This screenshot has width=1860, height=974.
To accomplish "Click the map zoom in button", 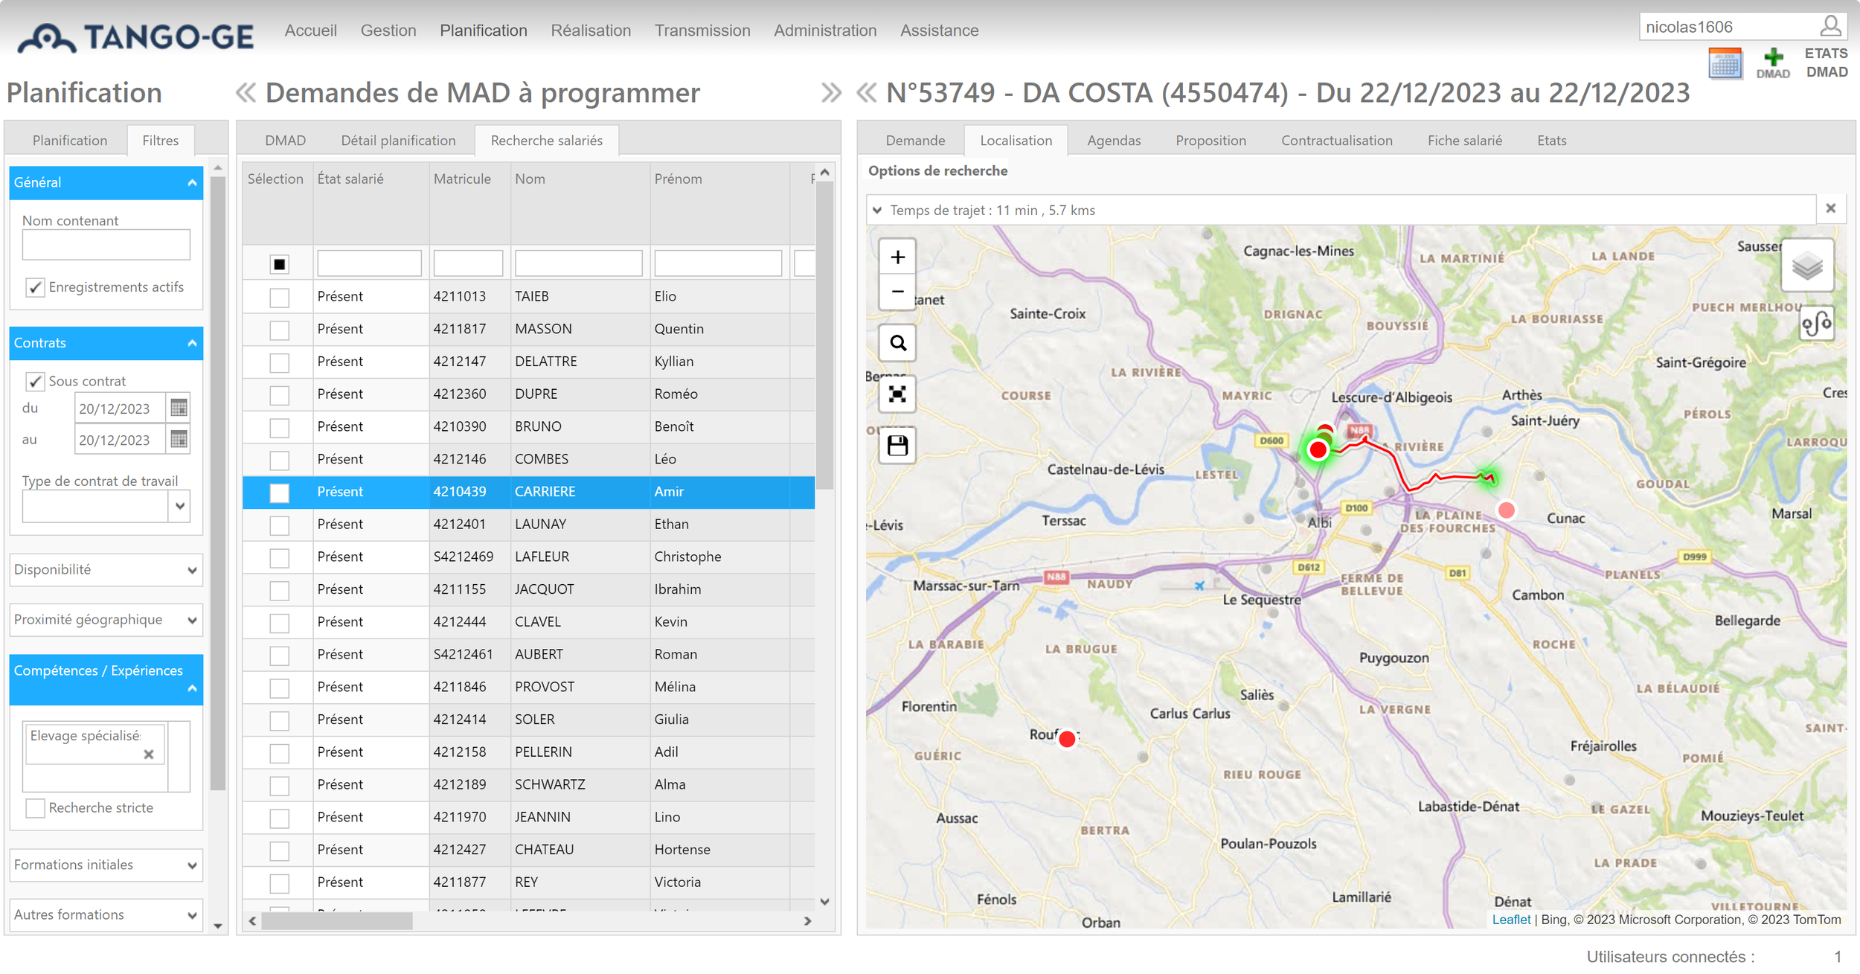I will (x=897, y=257).
